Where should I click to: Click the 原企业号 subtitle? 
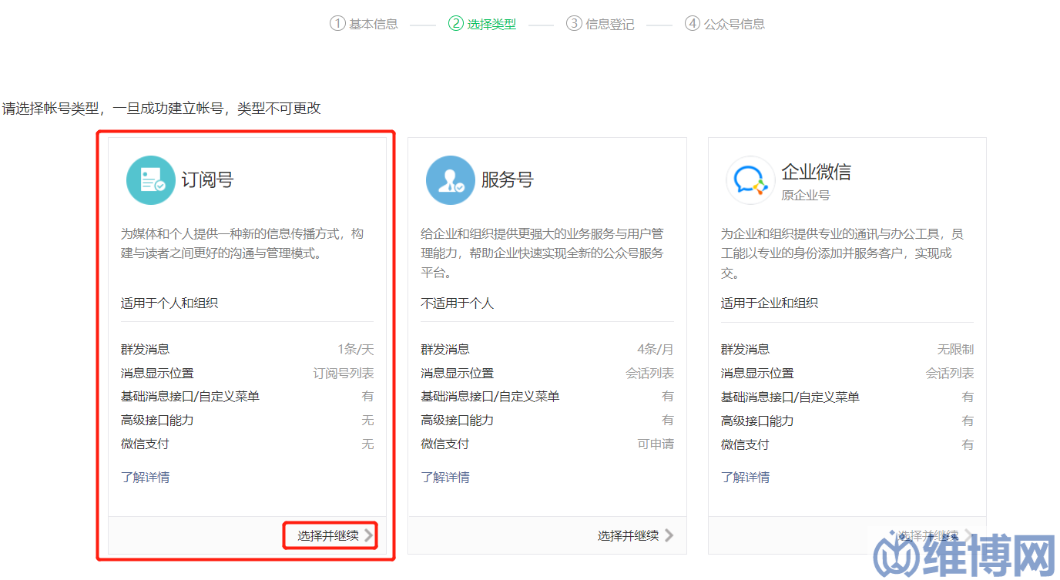click(806, 196)
